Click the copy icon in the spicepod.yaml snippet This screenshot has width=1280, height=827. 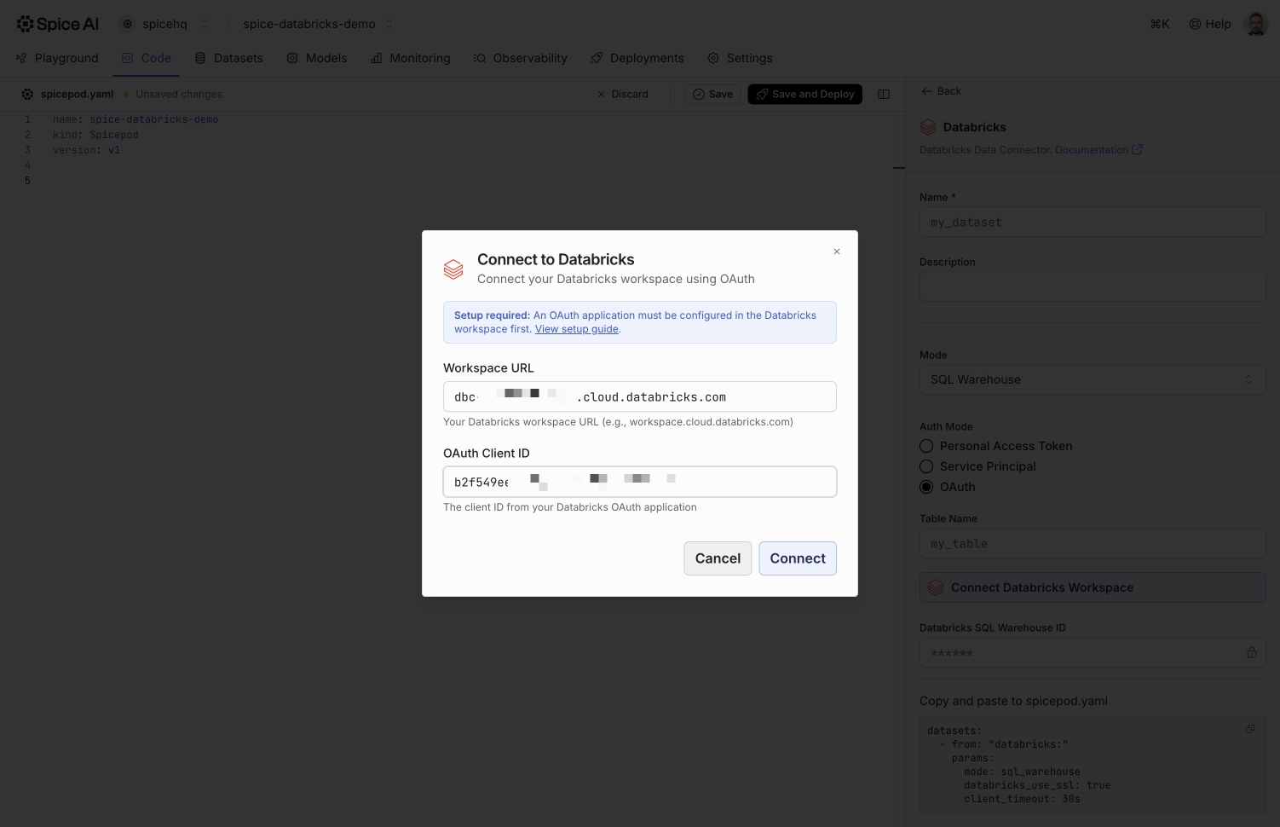pos(1249,729)
